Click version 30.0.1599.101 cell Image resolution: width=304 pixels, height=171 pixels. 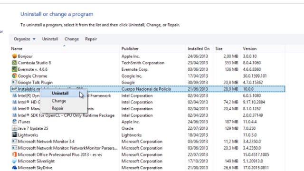255,76
